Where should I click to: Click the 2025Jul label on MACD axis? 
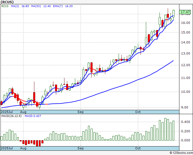[x=7, y=148]
